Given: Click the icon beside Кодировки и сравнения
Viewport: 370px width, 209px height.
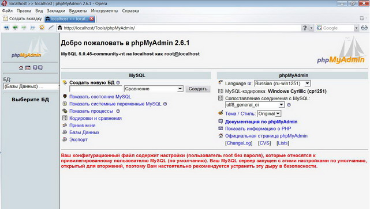Looking at the screenshot, I should click(65, 118).
